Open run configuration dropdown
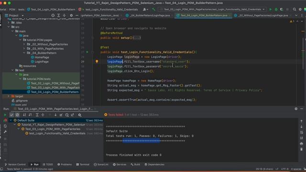This screenshot has width=306, height=172. click(263, 10)
